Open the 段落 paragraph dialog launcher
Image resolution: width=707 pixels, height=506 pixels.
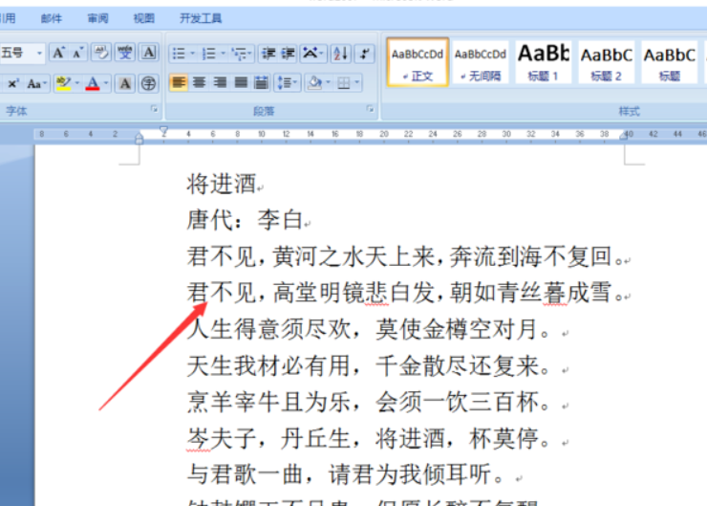coord(370,109)
